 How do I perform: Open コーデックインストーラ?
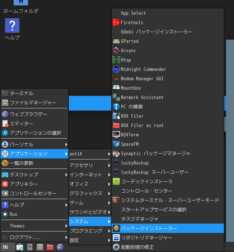[168, 181]
